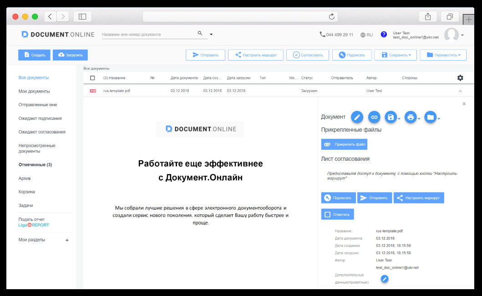Click the blue pencil edit document icon
This screenshot has width=482, height=296.
(x=357, y=117)
